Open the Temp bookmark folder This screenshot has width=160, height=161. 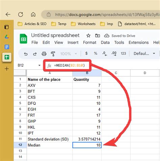point(59,24)
